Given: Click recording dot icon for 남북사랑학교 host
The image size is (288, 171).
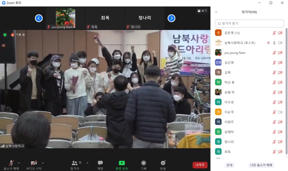Looking at the screenshot, I should (268, 43).
